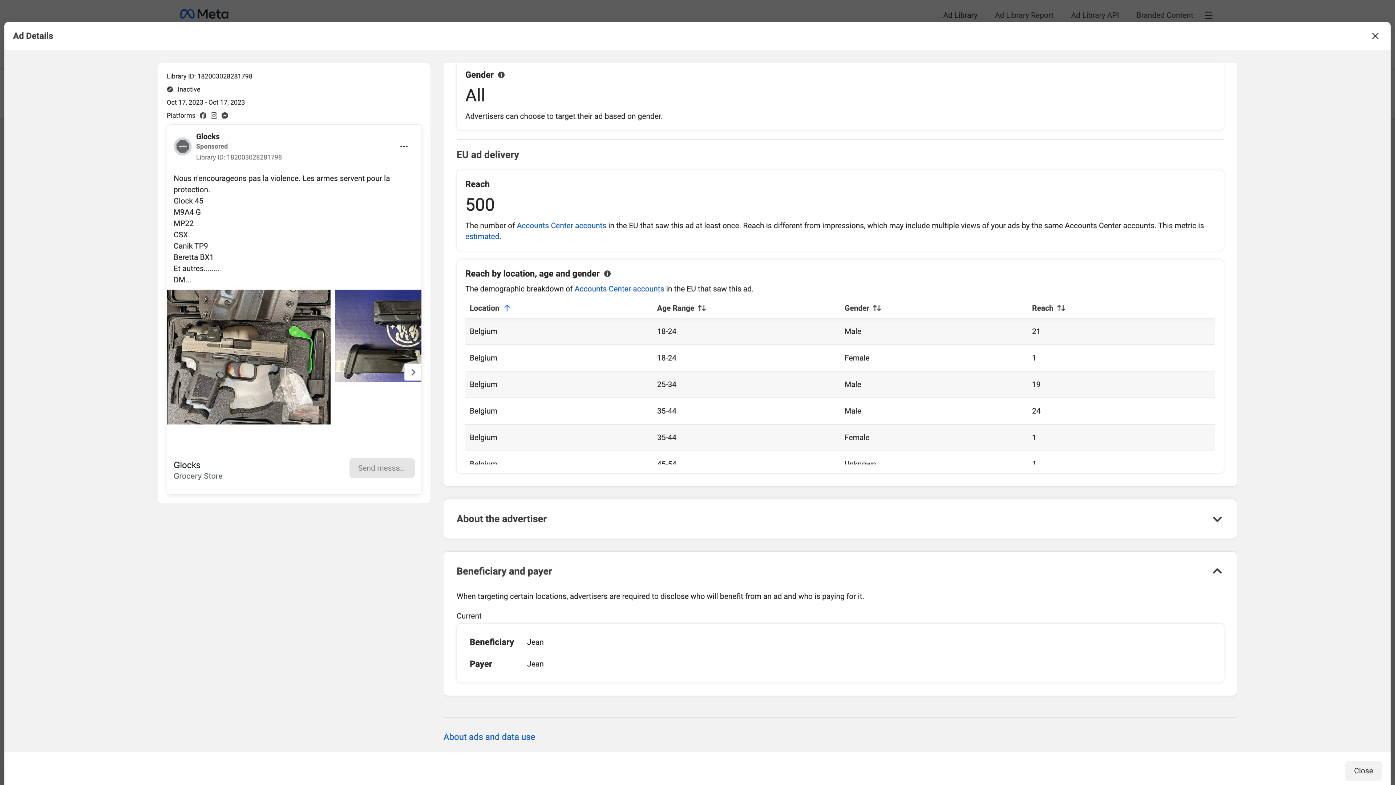The image size is (1395, 785).
Task: Click the Gender info icon
Action: pyautogui.click(x=501, y=75)
